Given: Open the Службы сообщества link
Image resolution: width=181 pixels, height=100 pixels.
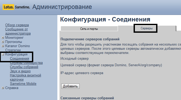Looking at the screenshot, I should pyautogui.click(x=26, y=63).
